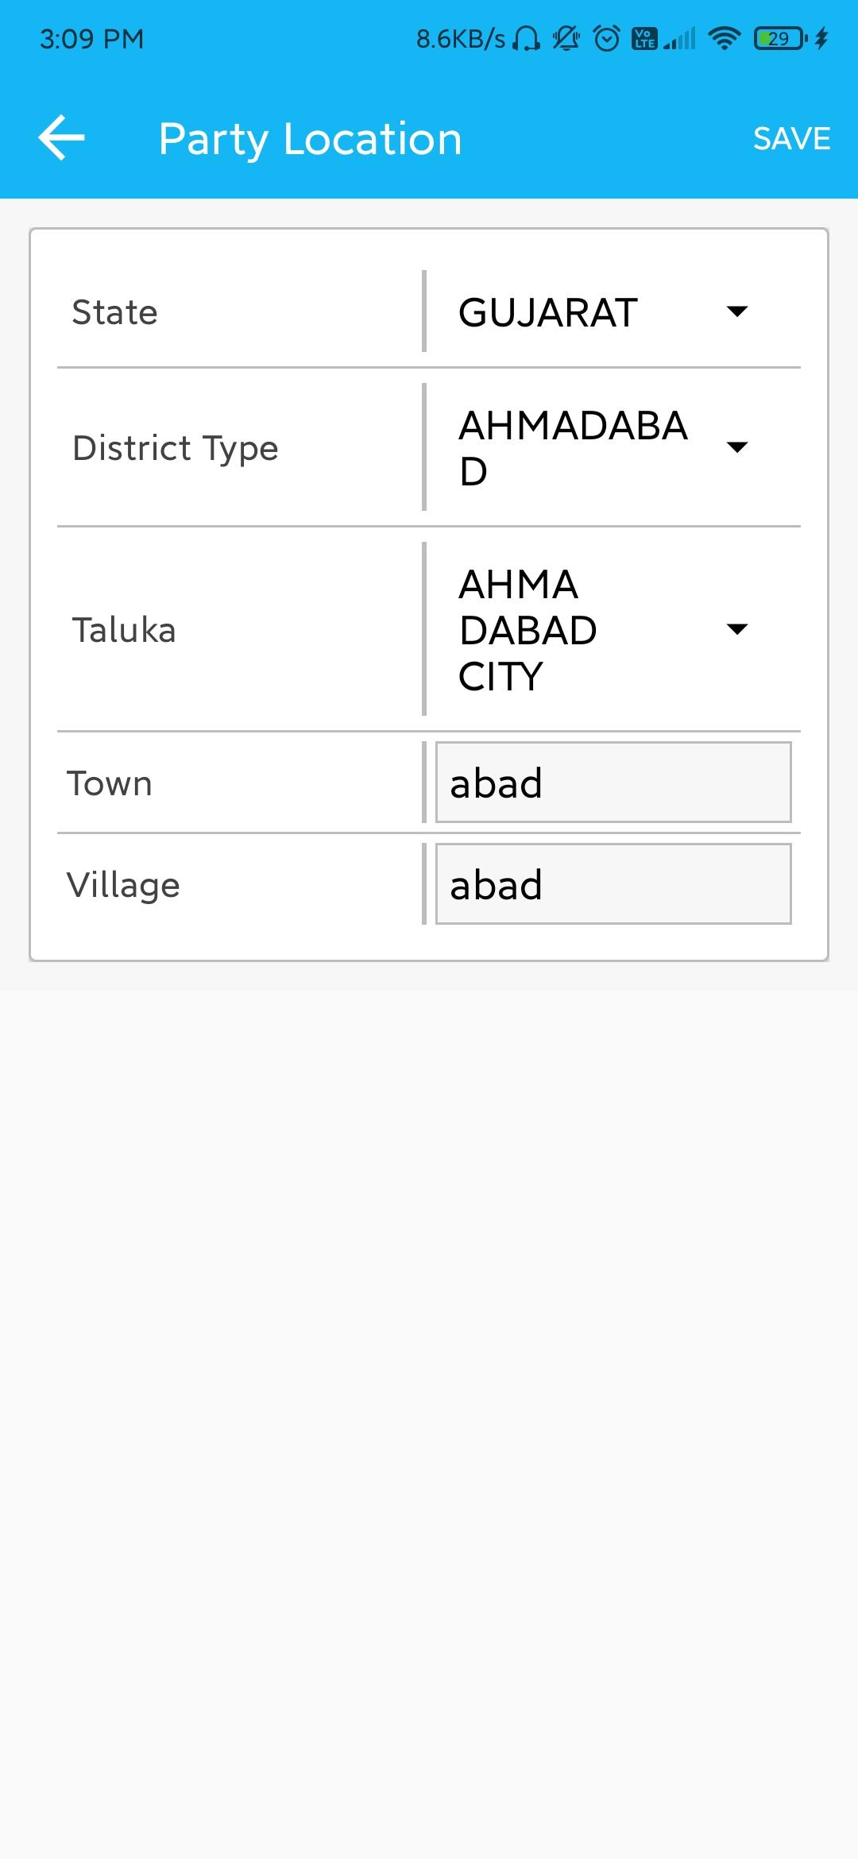The height and width of the screenshot is (1859, 858).
Task: Open the District Type dropdown arrow
Action: [x=737, y=447]
